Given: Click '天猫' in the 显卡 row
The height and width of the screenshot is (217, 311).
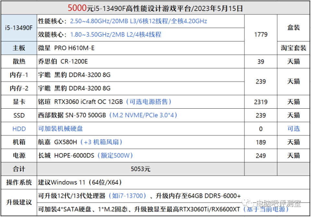Looking at the screenshot, I should [x=294, y=102].
